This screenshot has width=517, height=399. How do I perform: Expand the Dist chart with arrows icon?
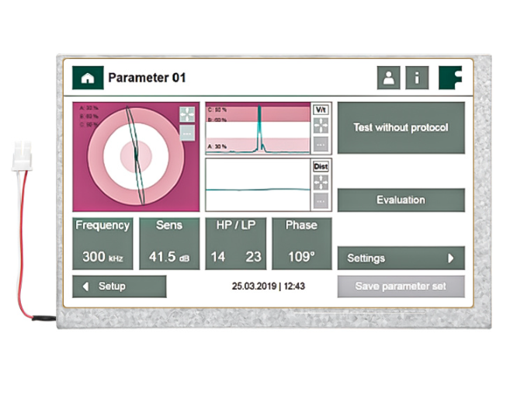[321, 182]
